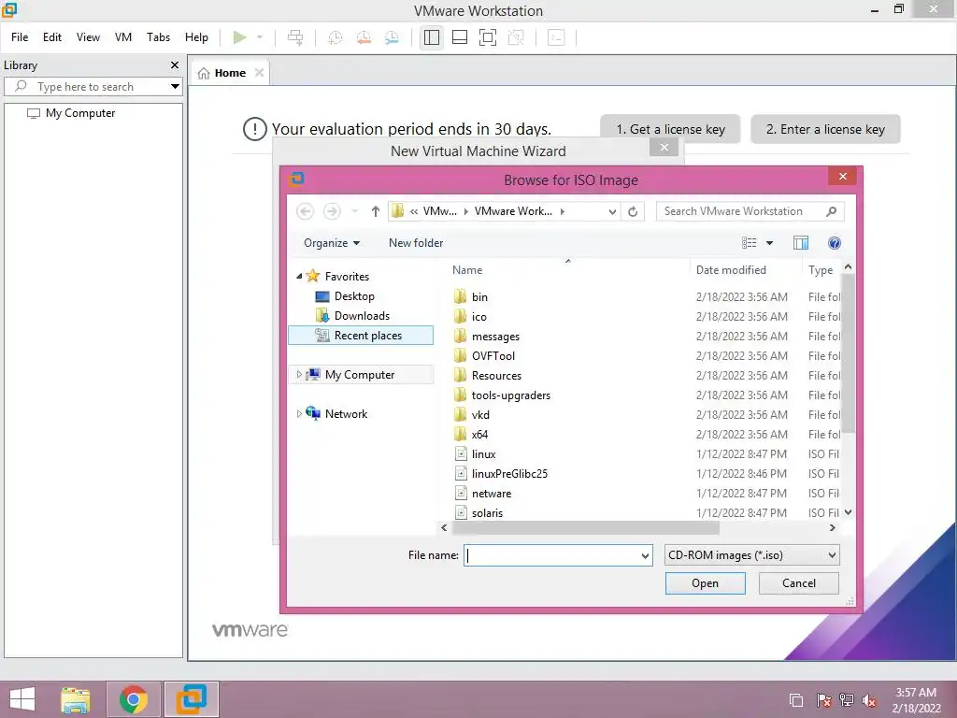Click New folder button
This screenshot has width=957, height=718.
pos(416,243)
